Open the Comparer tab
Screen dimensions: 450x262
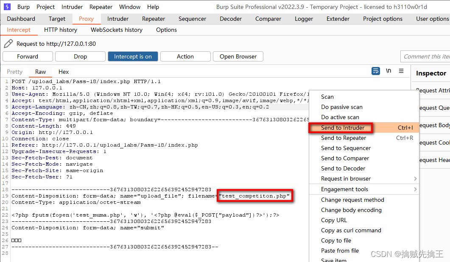click(268, 19)
